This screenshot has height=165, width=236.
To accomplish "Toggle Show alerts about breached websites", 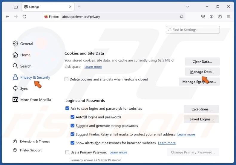I will coord(72,143).
